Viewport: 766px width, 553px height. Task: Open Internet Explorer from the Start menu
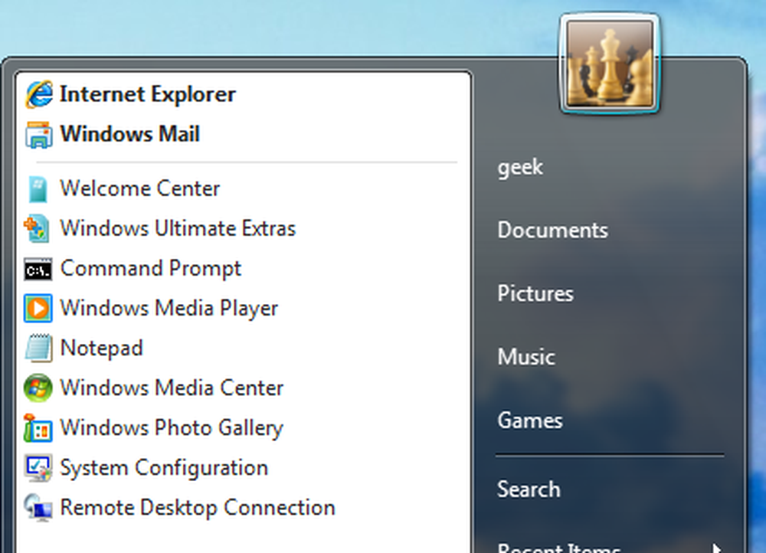148,94
